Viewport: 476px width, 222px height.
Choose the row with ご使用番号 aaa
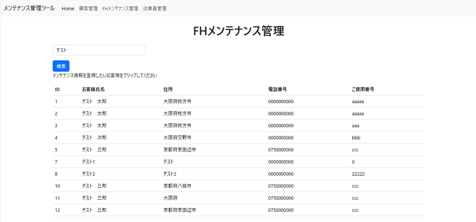(x=239, y=126)
